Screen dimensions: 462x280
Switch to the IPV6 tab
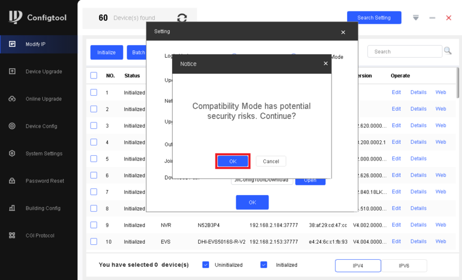point(404,266)
